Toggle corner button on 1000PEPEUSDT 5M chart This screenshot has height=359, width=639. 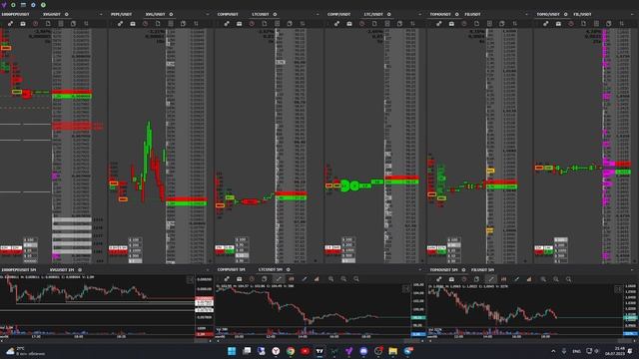click(x=190, y=279)
